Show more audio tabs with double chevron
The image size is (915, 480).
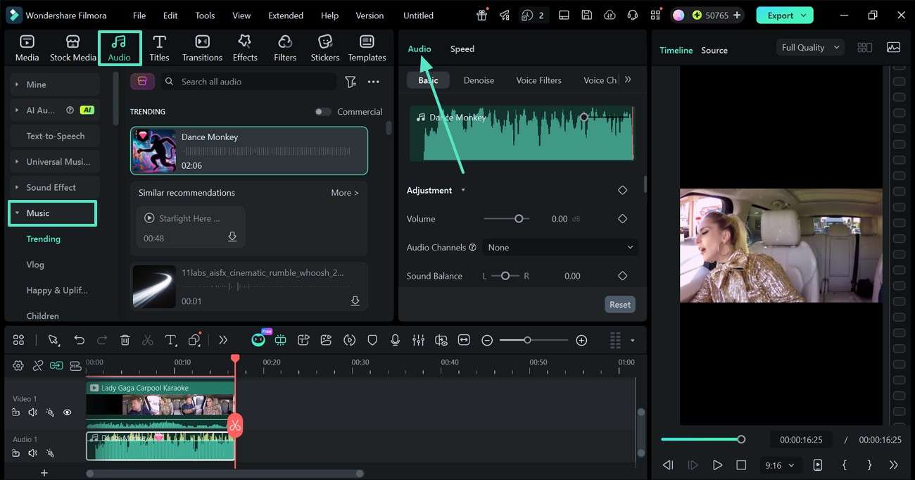click(628, 80)
